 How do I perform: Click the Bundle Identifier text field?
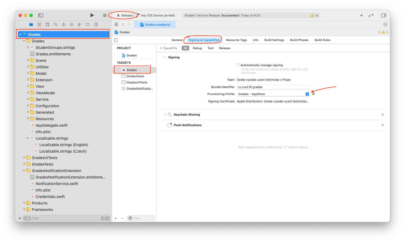coord(273,87)
